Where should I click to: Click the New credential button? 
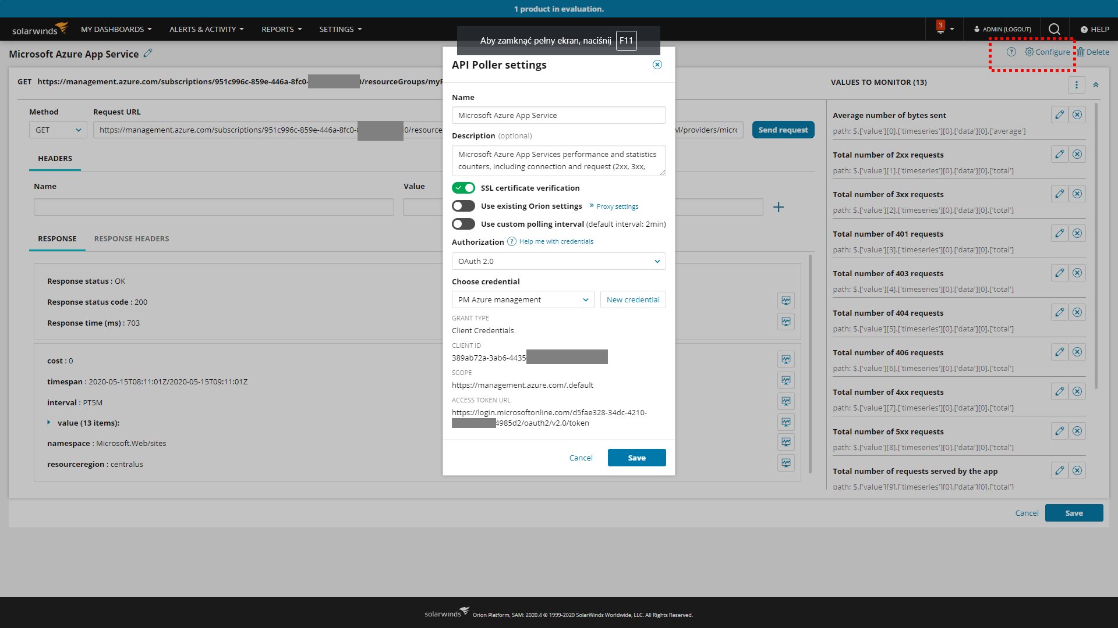pyautogui.click(x=632, y=299)
